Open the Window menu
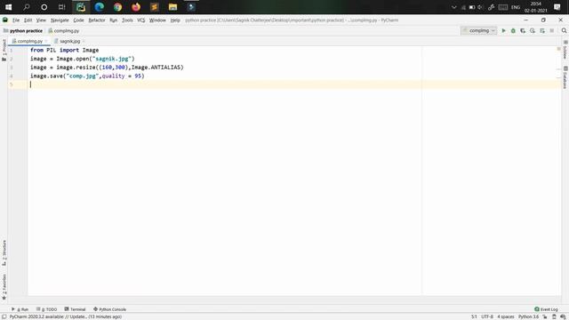 [157, 20]
